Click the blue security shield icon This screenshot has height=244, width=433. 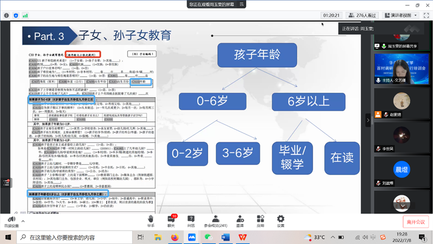click(16, 16)
